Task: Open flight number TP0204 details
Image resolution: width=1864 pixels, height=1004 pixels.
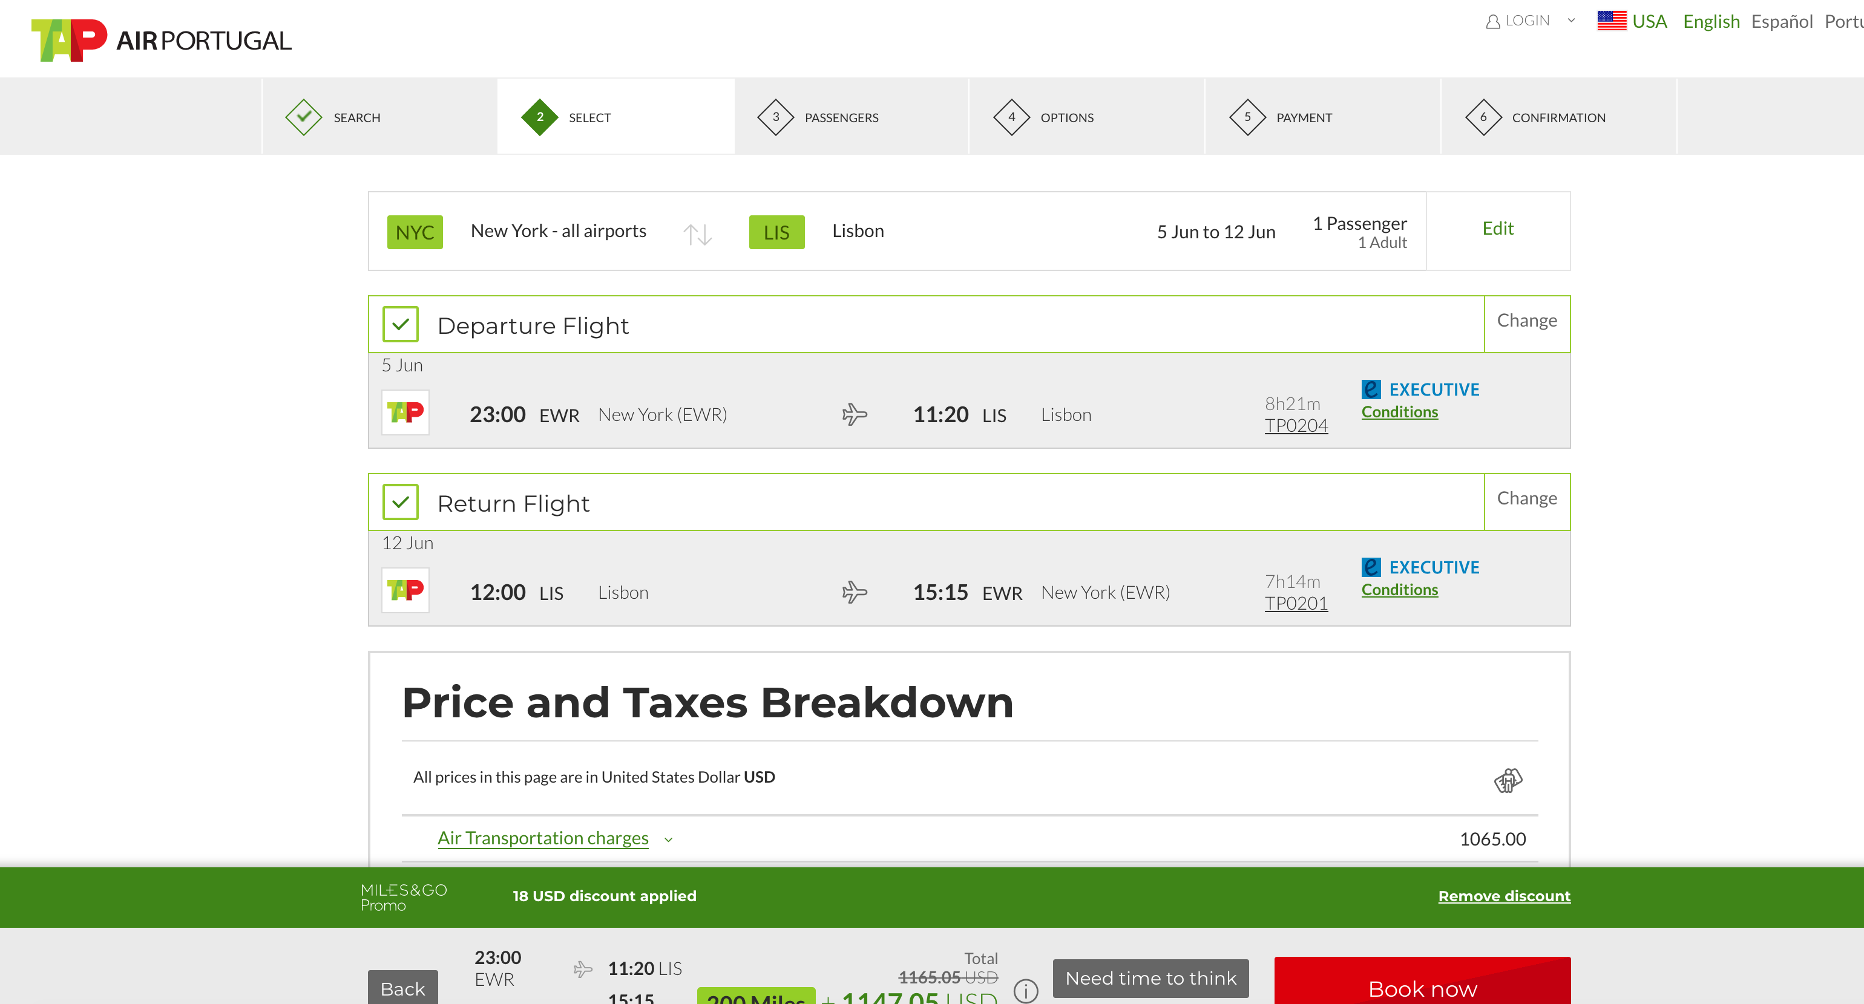Action: [1296, 425]
